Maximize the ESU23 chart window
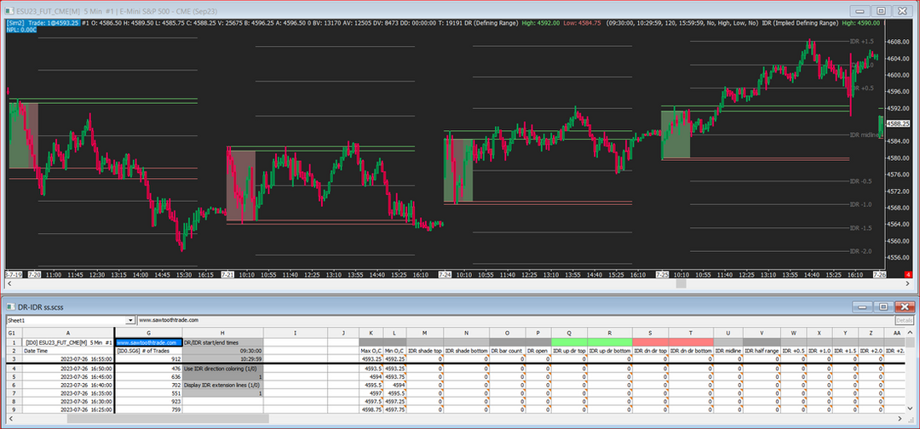The height and width of the screenshot is (429, 920). 881,11
